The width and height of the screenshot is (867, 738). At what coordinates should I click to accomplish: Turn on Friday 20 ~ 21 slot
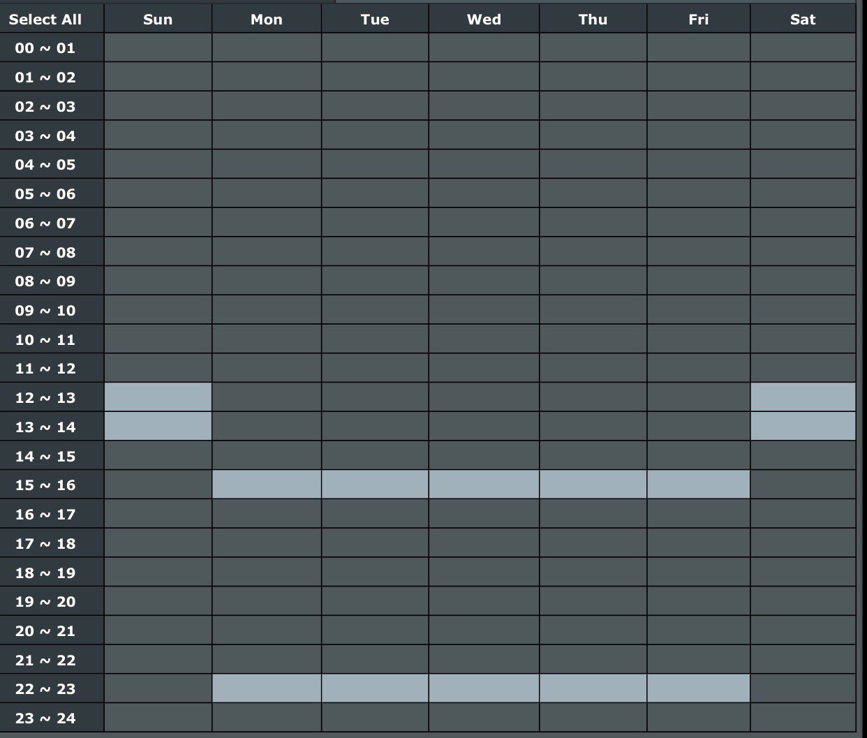tap(698, 630)
